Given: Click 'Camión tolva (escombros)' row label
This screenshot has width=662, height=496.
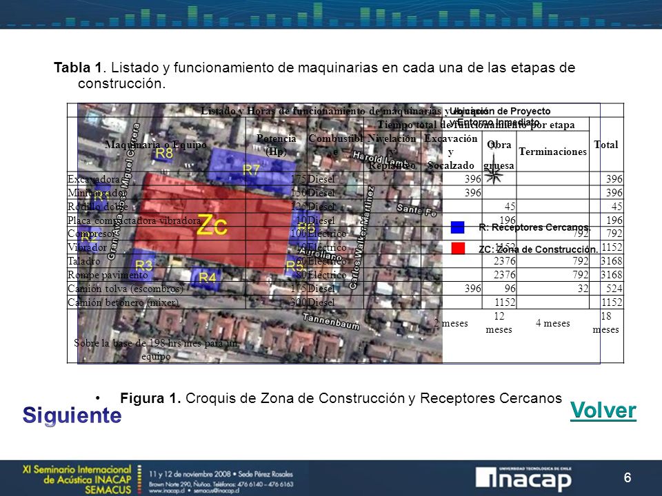Looking at the screenshot, I should point(126,289).
